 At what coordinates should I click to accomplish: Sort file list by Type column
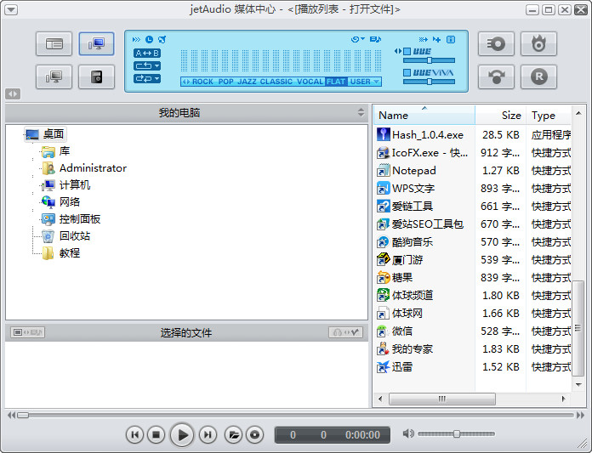pos(549,115)
